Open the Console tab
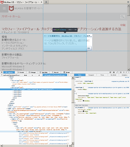The height and width of the screenshot is (147, 130). pyautogui.click(x=21, y=72)
